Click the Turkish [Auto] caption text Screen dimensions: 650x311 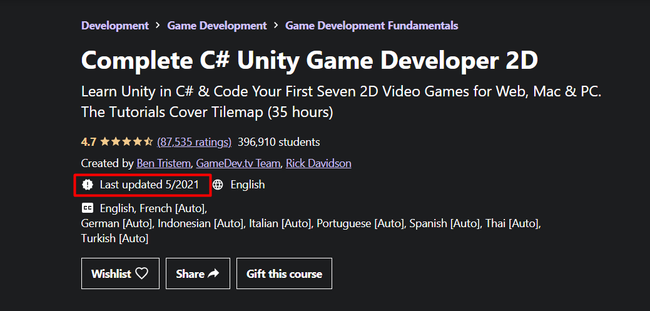115,238
